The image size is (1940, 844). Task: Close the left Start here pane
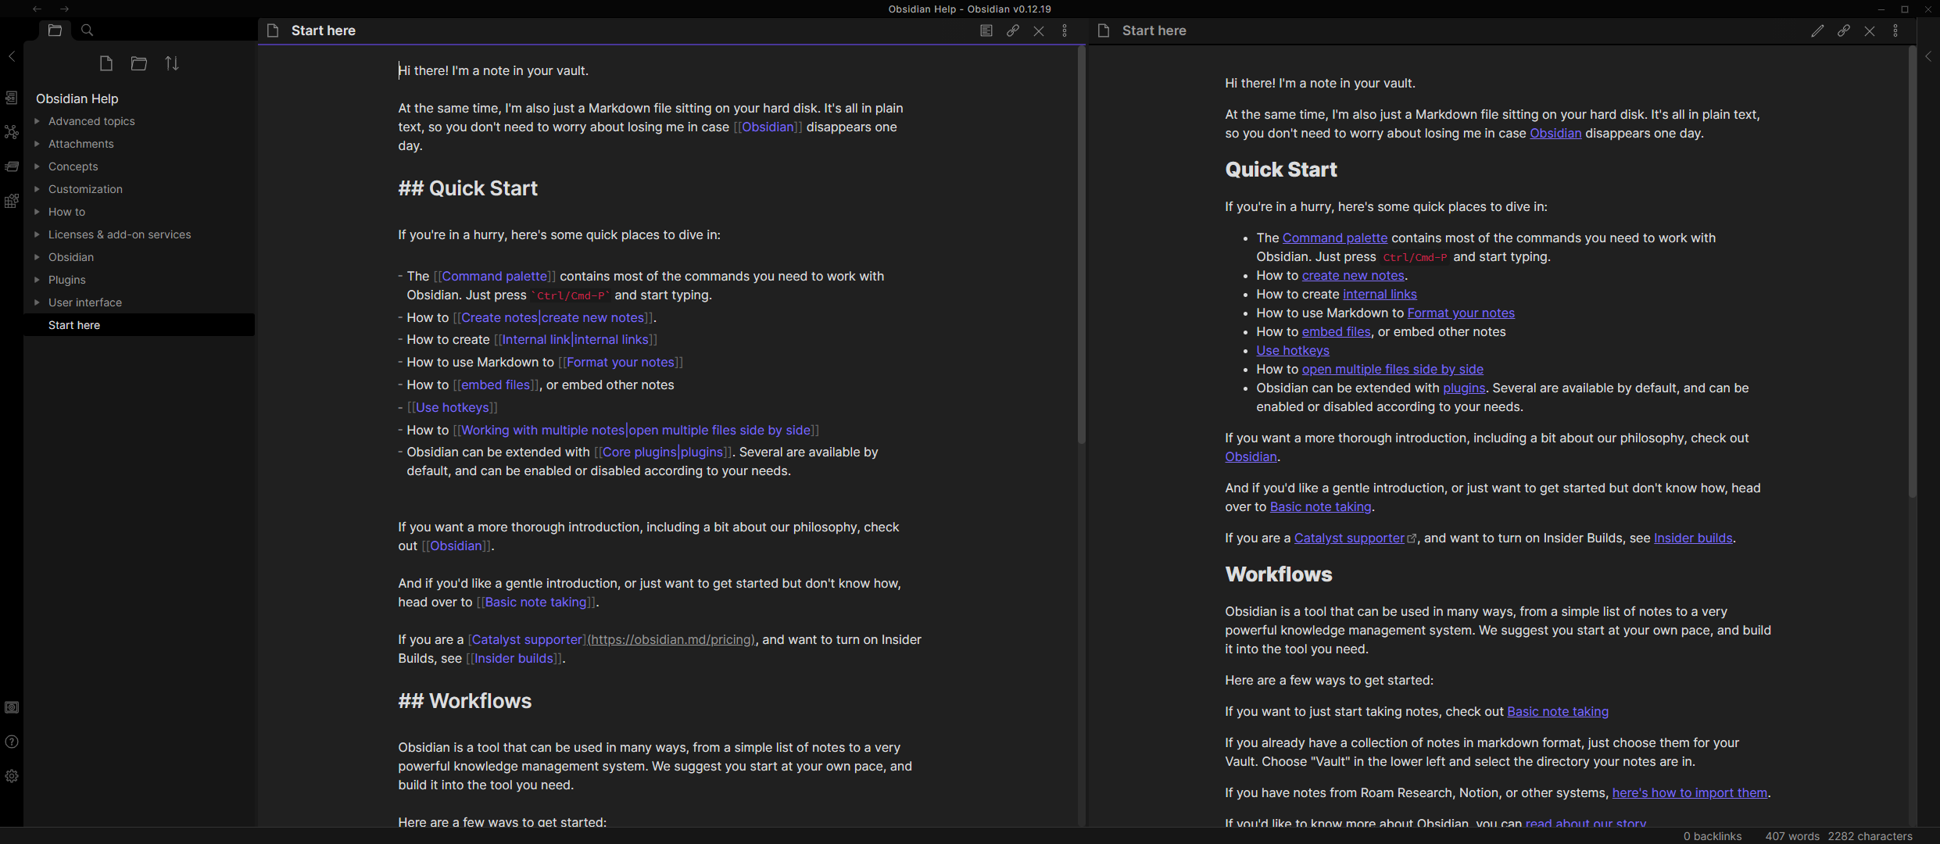tap(1039, 30)
